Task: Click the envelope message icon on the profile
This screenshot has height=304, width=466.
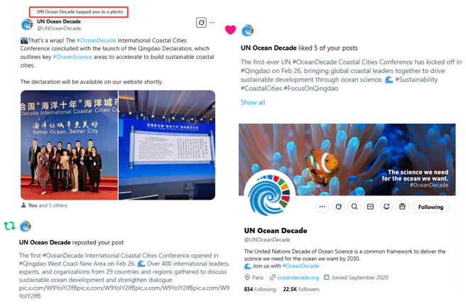Action: click(370, 207)
